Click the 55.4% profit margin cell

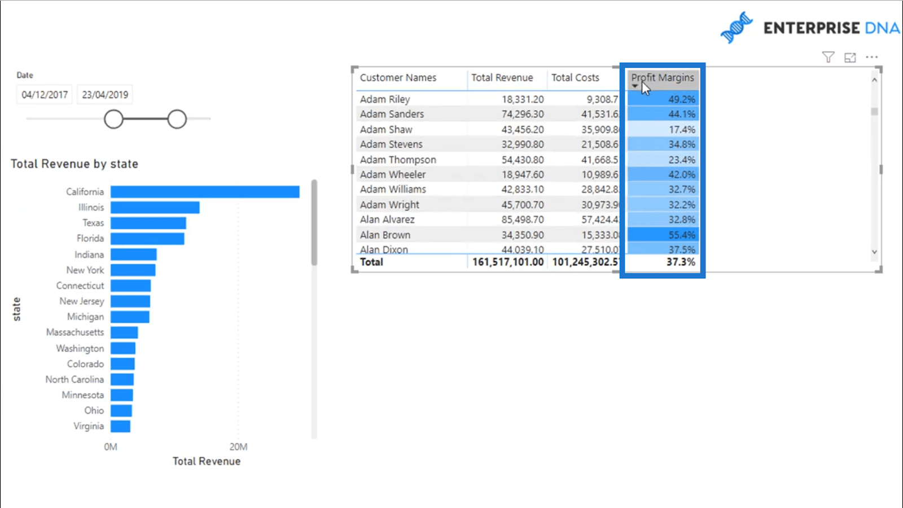click(663, 235)
